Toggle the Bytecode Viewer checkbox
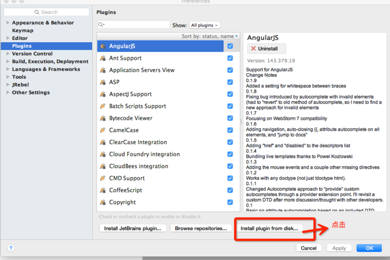Image resolution: width=390 pixels, height=260 pixels. (x=230, y=118)
